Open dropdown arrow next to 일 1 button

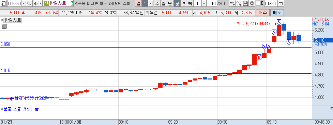click(150, 3)
